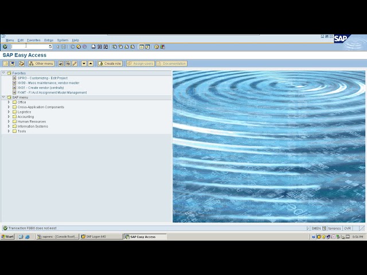Viewport: 367px width, 275px height.
Task: Click the window control menu icon top-left
Action: point(3,36)
